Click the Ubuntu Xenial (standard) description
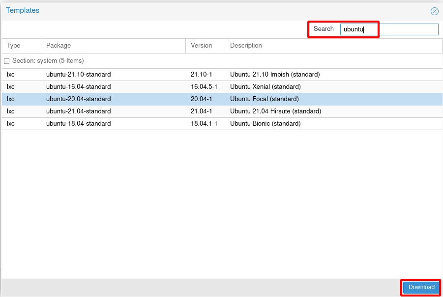Image resolution: width=443 pixels, height=297 pixels. click(265, 87)
